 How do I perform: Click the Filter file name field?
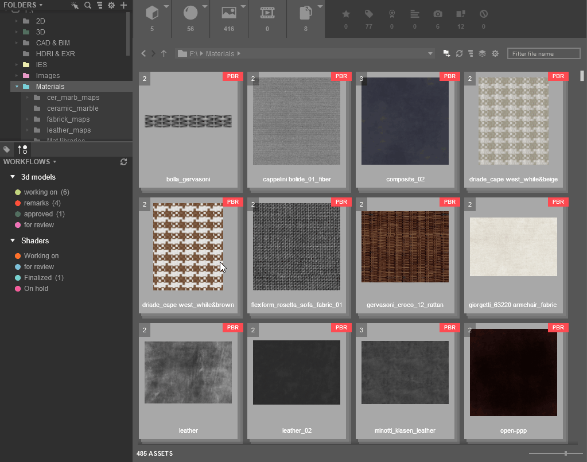click(x=543, y=53)
